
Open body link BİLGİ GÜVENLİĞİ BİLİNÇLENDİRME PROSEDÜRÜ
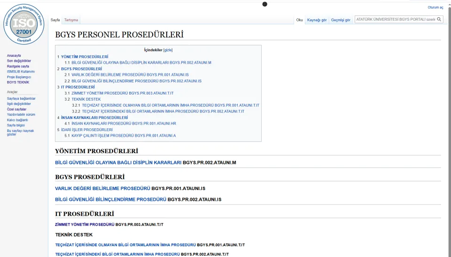click(x=110, y=199)
